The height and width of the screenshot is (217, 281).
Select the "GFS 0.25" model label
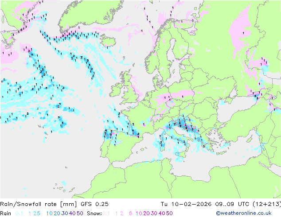(x=94, y=204)
